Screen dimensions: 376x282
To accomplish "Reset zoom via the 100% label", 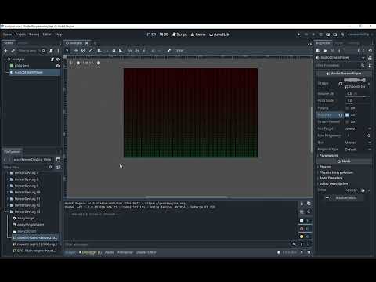I will [89, 63].
